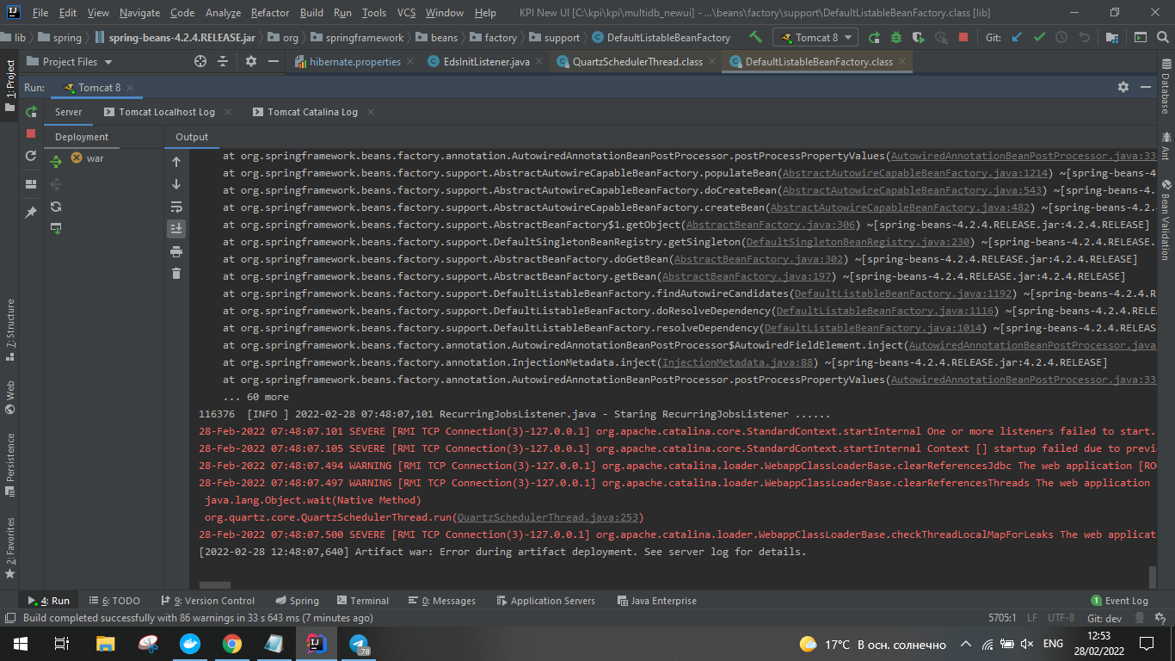Viewport: 1175px width, 661px height.
Task: Toggle Scroll to End in Output console
Action: coord(176,229)
